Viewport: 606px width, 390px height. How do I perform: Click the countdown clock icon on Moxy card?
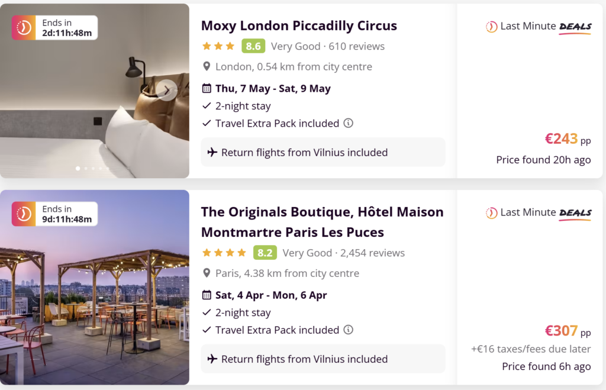point(24,28)
